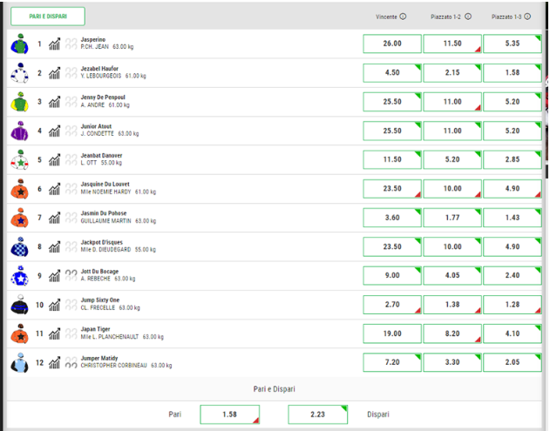Click the purple silks icon for Junior Atout
The height and width of the screenshot is (431, 550).
point(19,131)
